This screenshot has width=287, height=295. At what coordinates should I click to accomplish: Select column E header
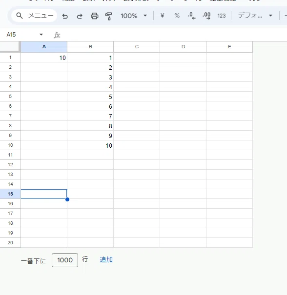click(x=229, y=47)
